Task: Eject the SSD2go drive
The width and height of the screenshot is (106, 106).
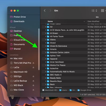Action: pos(33,76)
